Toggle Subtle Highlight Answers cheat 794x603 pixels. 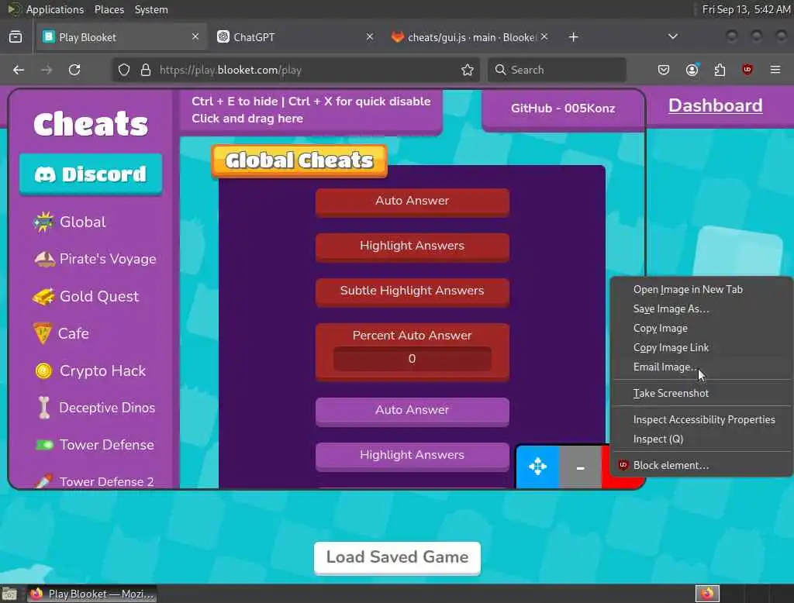click(x=413, y=291)
